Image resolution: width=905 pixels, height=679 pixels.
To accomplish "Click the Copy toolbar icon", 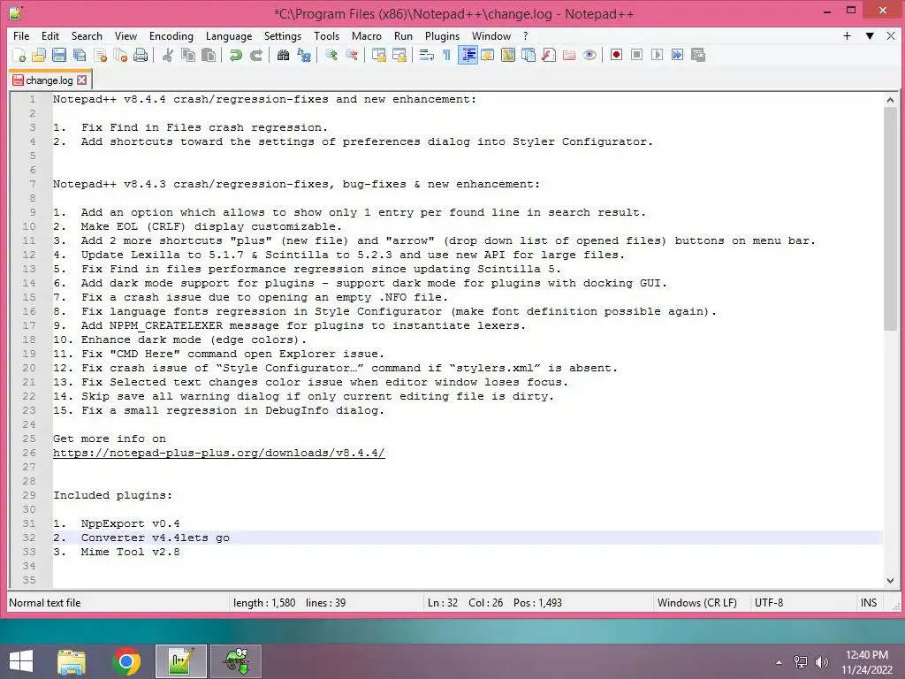I will [188, 55].
